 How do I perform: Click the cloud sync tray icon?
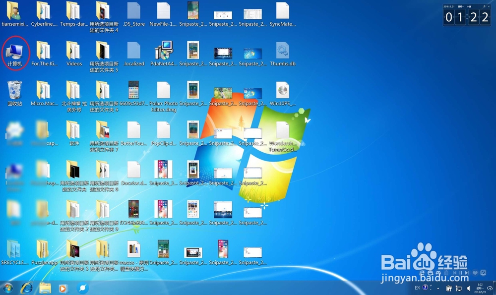[490, 289]
